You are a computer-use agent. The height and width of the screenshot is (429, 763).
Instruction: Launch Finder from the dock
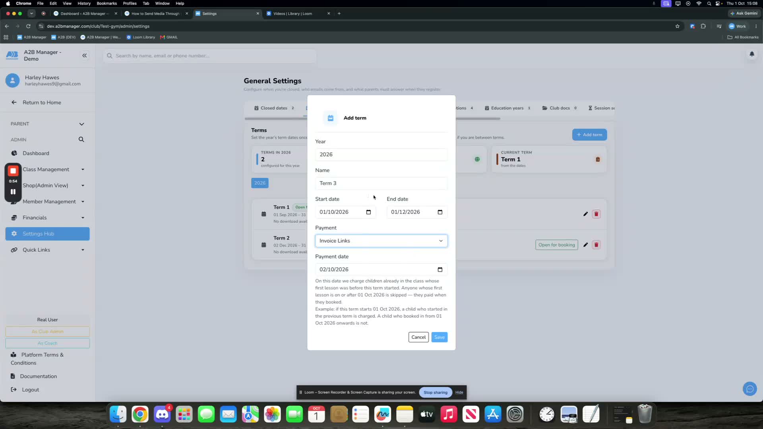click(x=118, y=414)
